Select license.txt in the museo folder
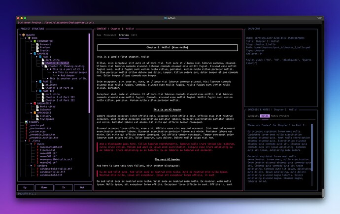The height and width of the screenshot is (214, 340). click(x=47, y=150)
